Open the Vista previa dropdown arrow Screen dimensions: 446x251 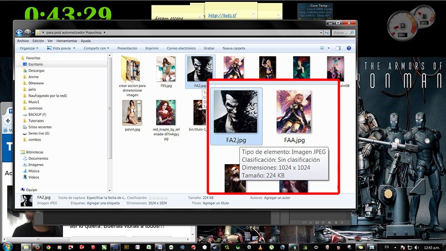[x=74, y=48]
